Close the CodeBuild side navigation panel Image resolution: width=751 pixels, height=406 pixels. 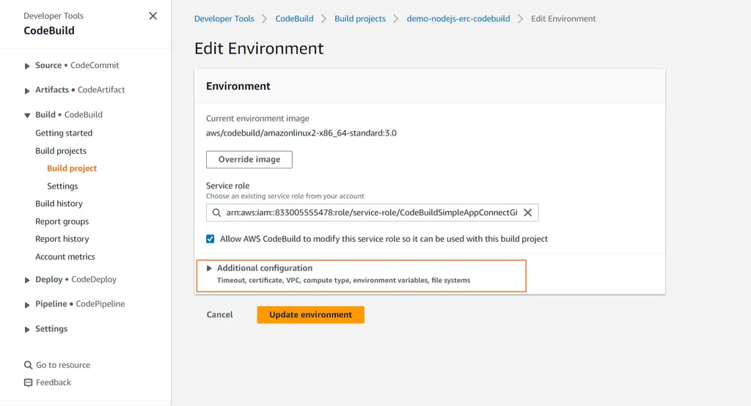(153, 16)
